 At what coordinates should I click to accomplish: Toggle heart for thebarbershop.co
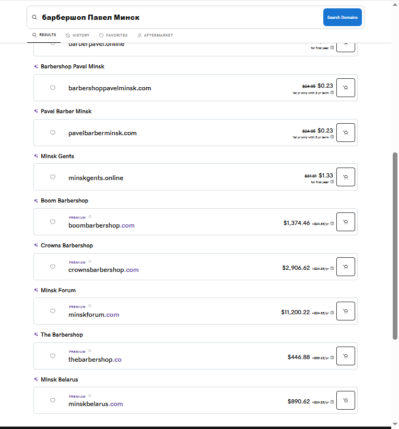point(53,356)
